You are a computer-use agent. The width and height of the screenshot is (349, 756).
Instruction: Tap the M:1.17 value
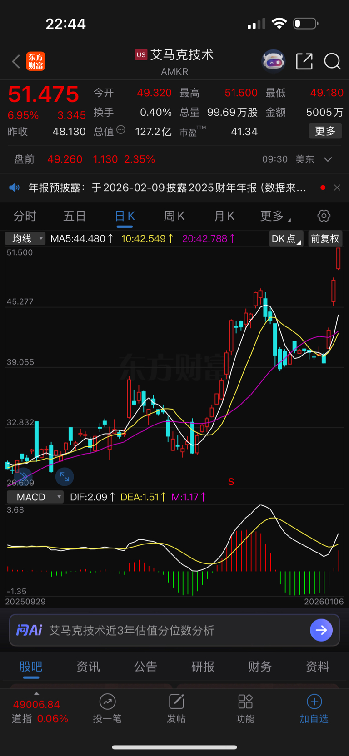click(x=189, y=497)
